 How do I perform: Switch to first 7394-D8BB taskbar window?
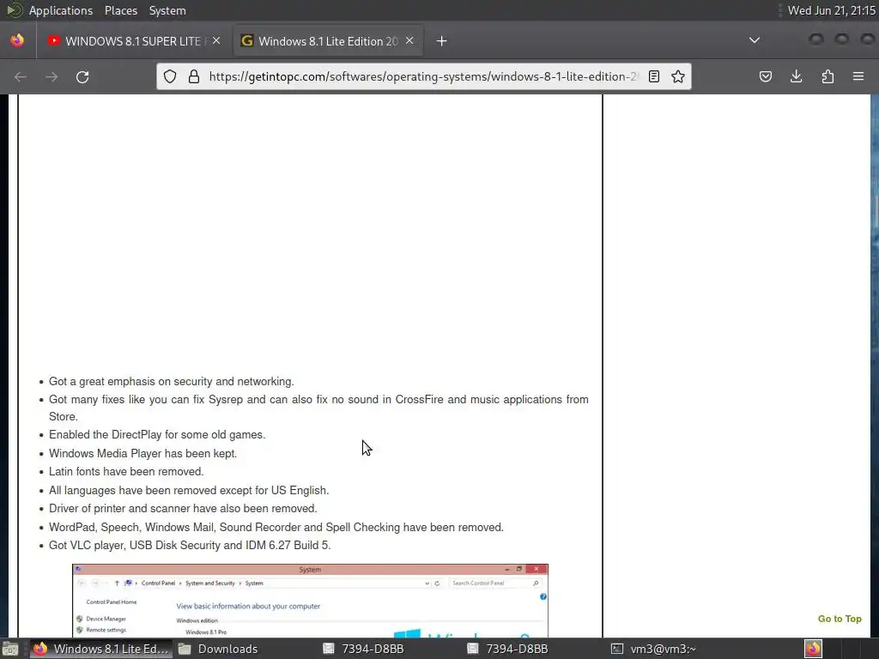tap(363, 649)
